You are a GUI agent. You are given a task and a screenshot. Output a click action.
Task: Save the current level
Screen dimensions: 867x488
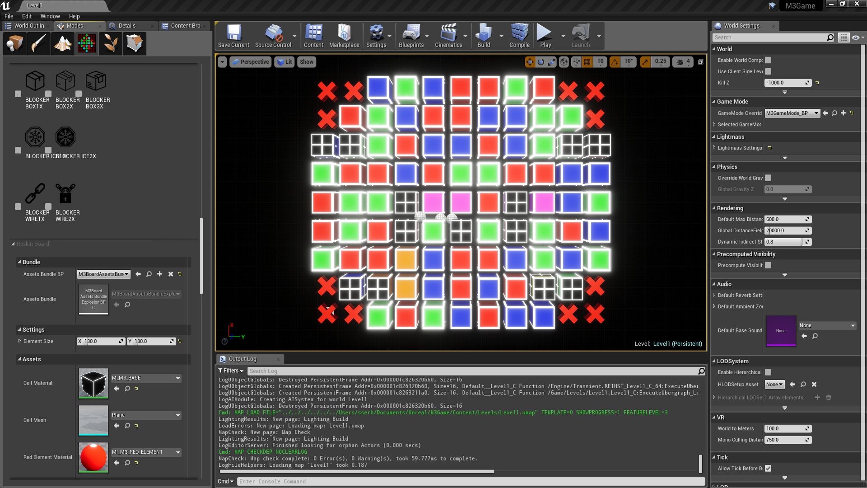[x=233, y=36]
